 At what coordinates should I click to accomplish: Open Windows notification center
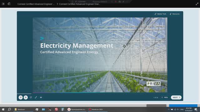(196, 110)
